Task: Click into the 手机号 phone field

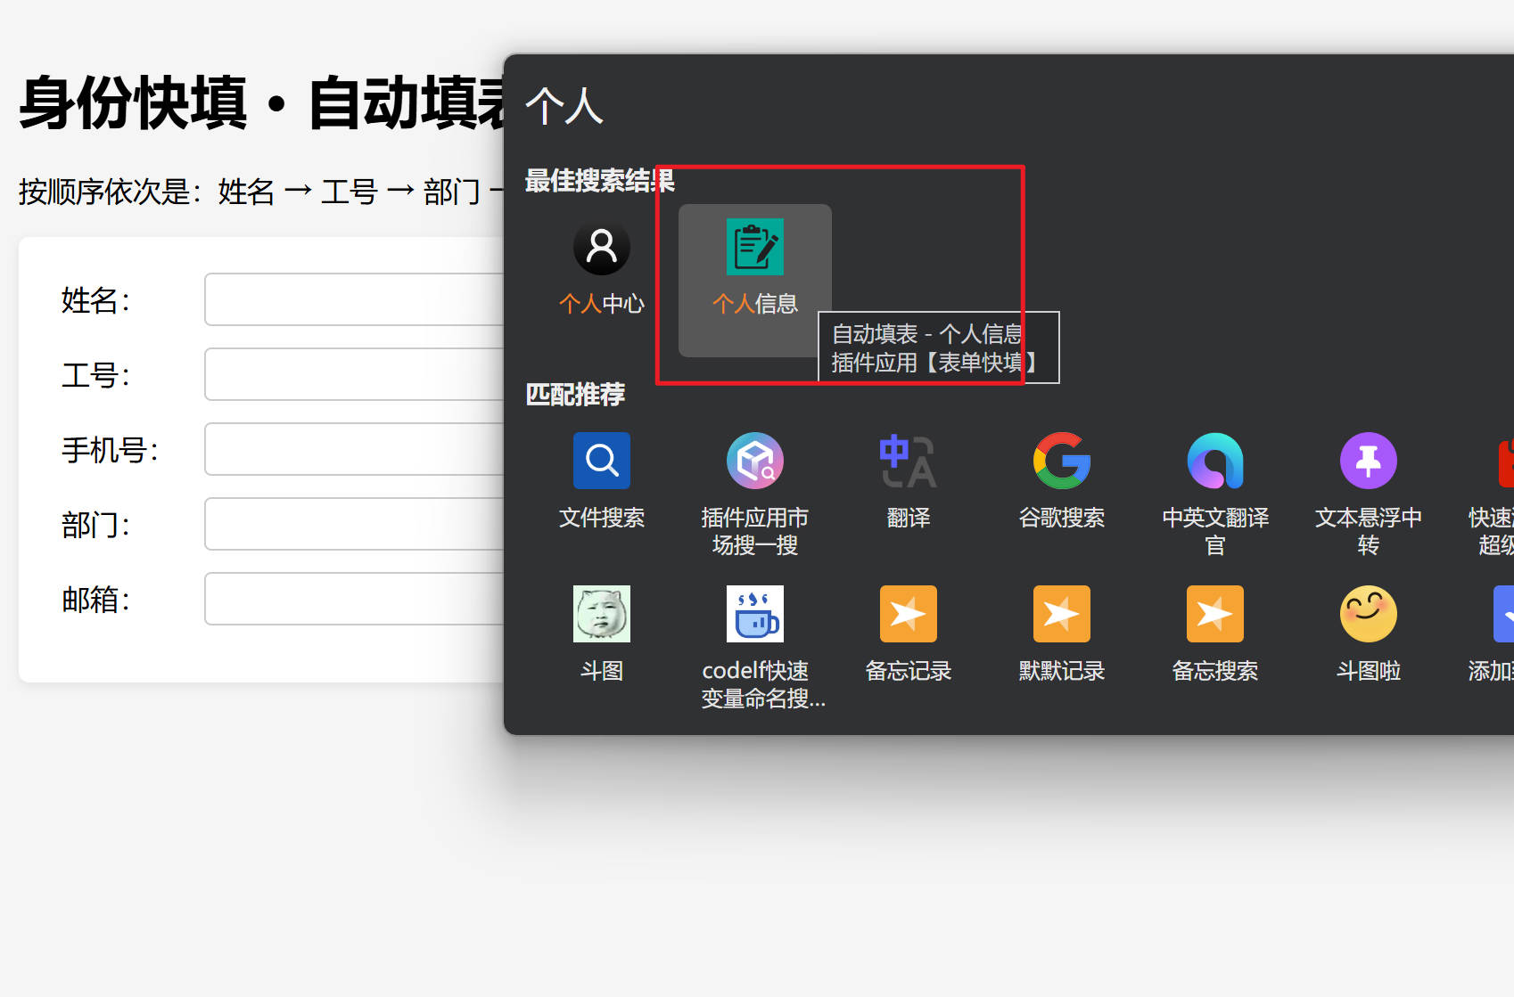Action: tap(354, 450)
